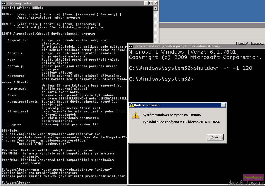Click the 'Poznámka: Heslo uživatele zadejte pouze po výzvě.' line
This screenshot has width=265, height=186.
tap(48, 150)
